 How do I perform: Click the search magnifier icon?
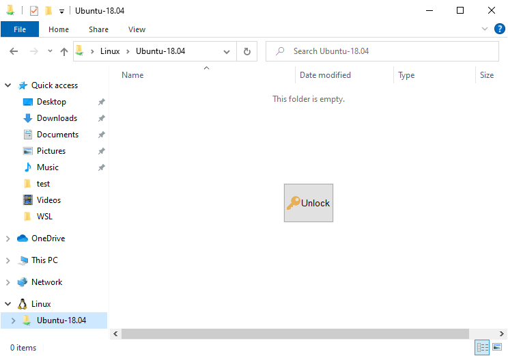tap(280, 51)
